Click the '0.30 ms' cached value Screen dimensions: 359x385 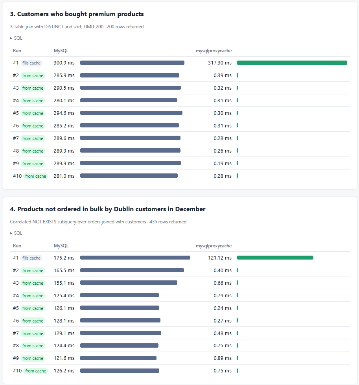pyautogui.click(x=223, y=113)
